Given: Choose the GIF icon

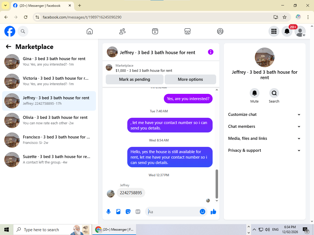Looking at the screenshot, I should 138,212.
